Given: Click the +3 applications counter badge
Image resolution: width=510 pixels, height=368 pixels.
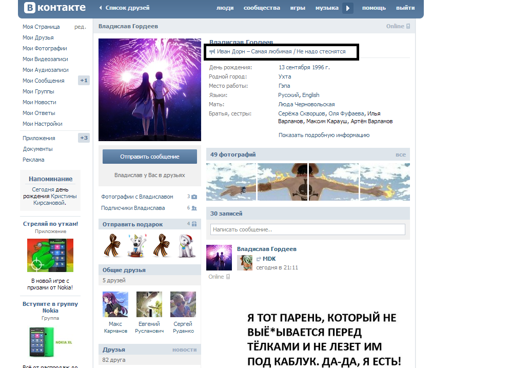Looking at the screenshot, I should click(84, 138).
